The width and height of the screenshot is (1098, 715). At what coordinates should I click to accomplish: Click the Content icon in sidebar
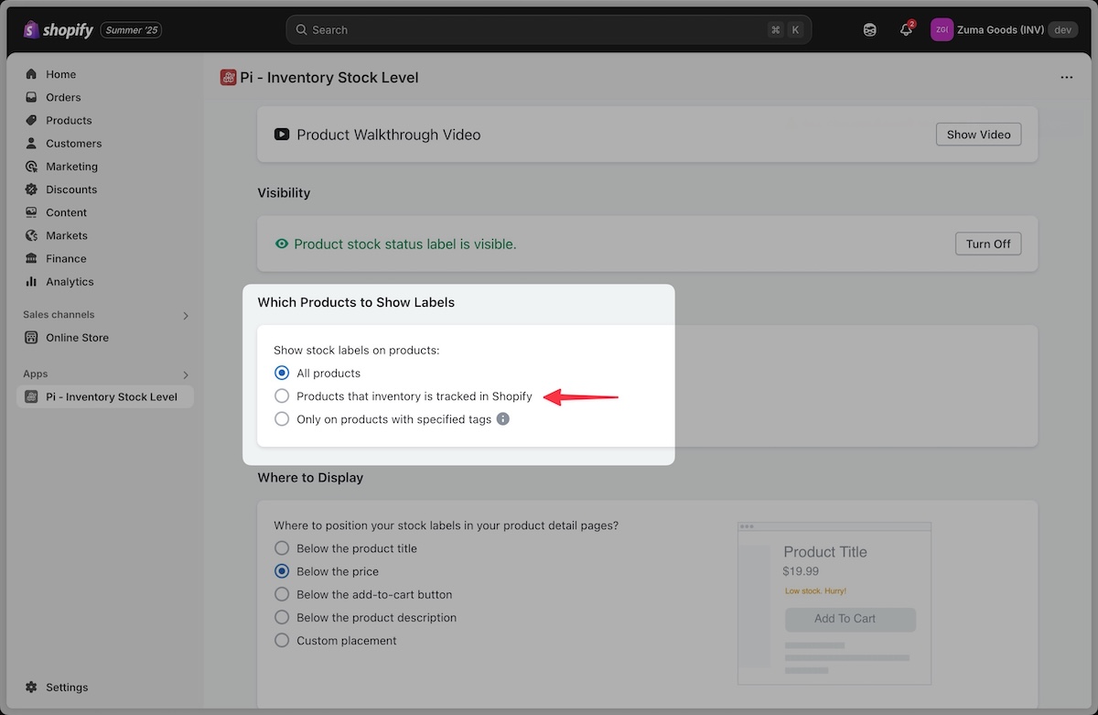click(x=32, y=212)
